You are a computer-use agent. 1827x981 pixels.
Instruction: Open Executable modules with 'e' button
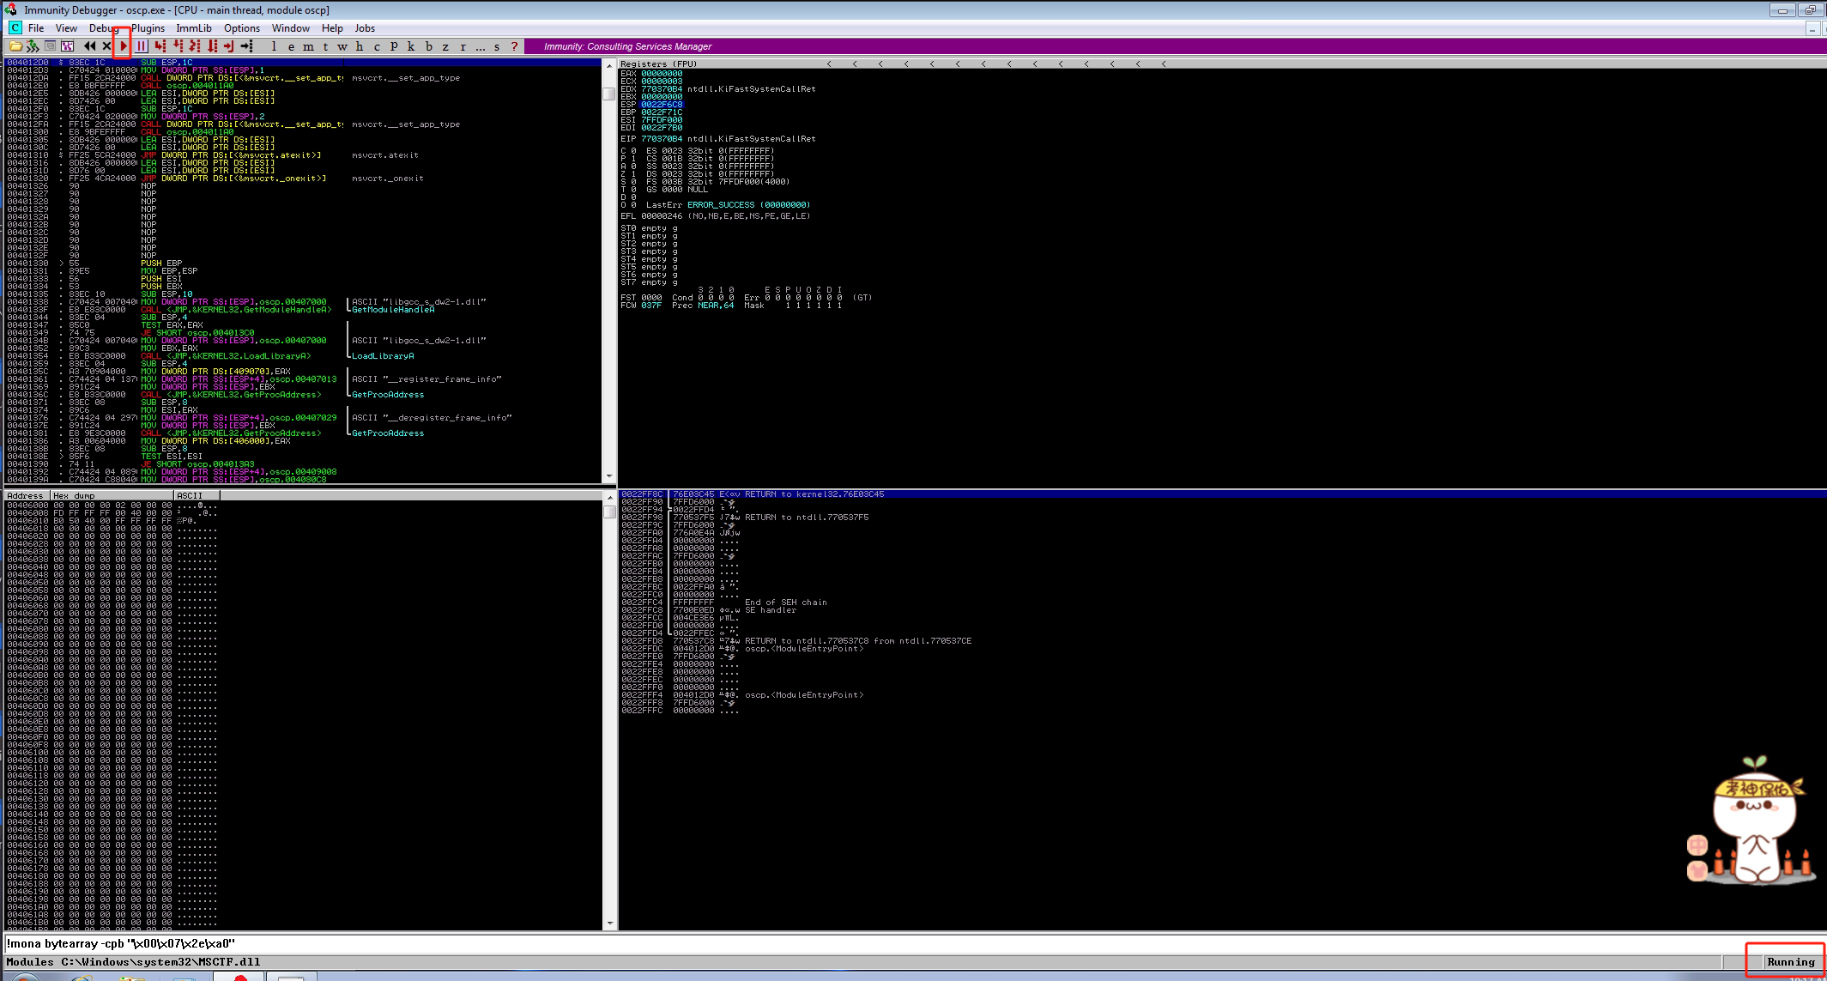click(291, 46)
